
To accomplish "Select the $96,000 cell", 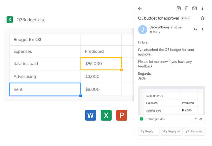I will coord(101,64).
